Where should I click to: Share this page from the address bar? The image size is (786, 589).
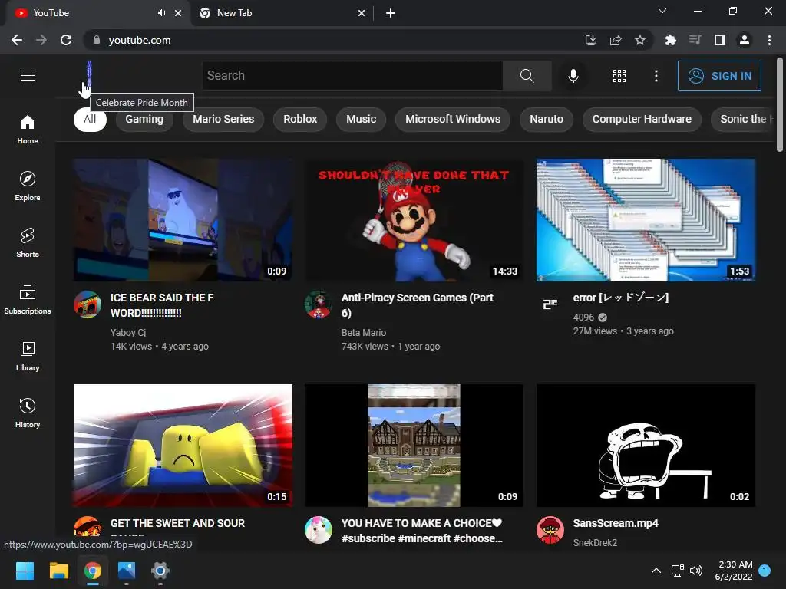coord(616,40)
